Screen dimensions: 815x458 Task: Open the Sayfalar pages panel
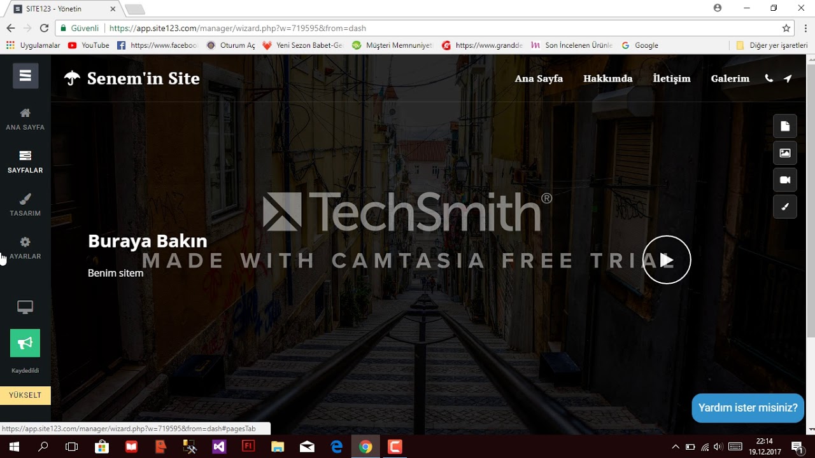[25, 162]
